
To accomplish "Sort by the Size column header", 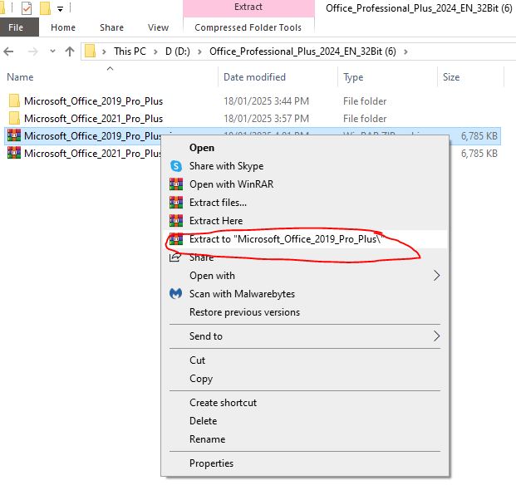I will point(451,77).
